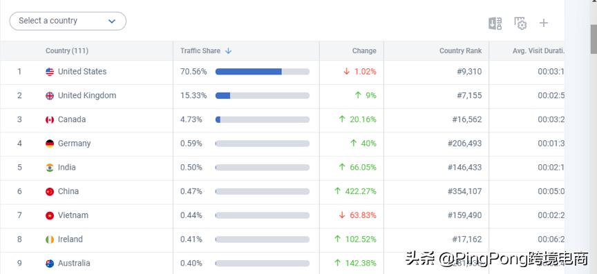597x274 pixels.
Task: Click the 102.52% change value
Action: click(x=361, y=239)
